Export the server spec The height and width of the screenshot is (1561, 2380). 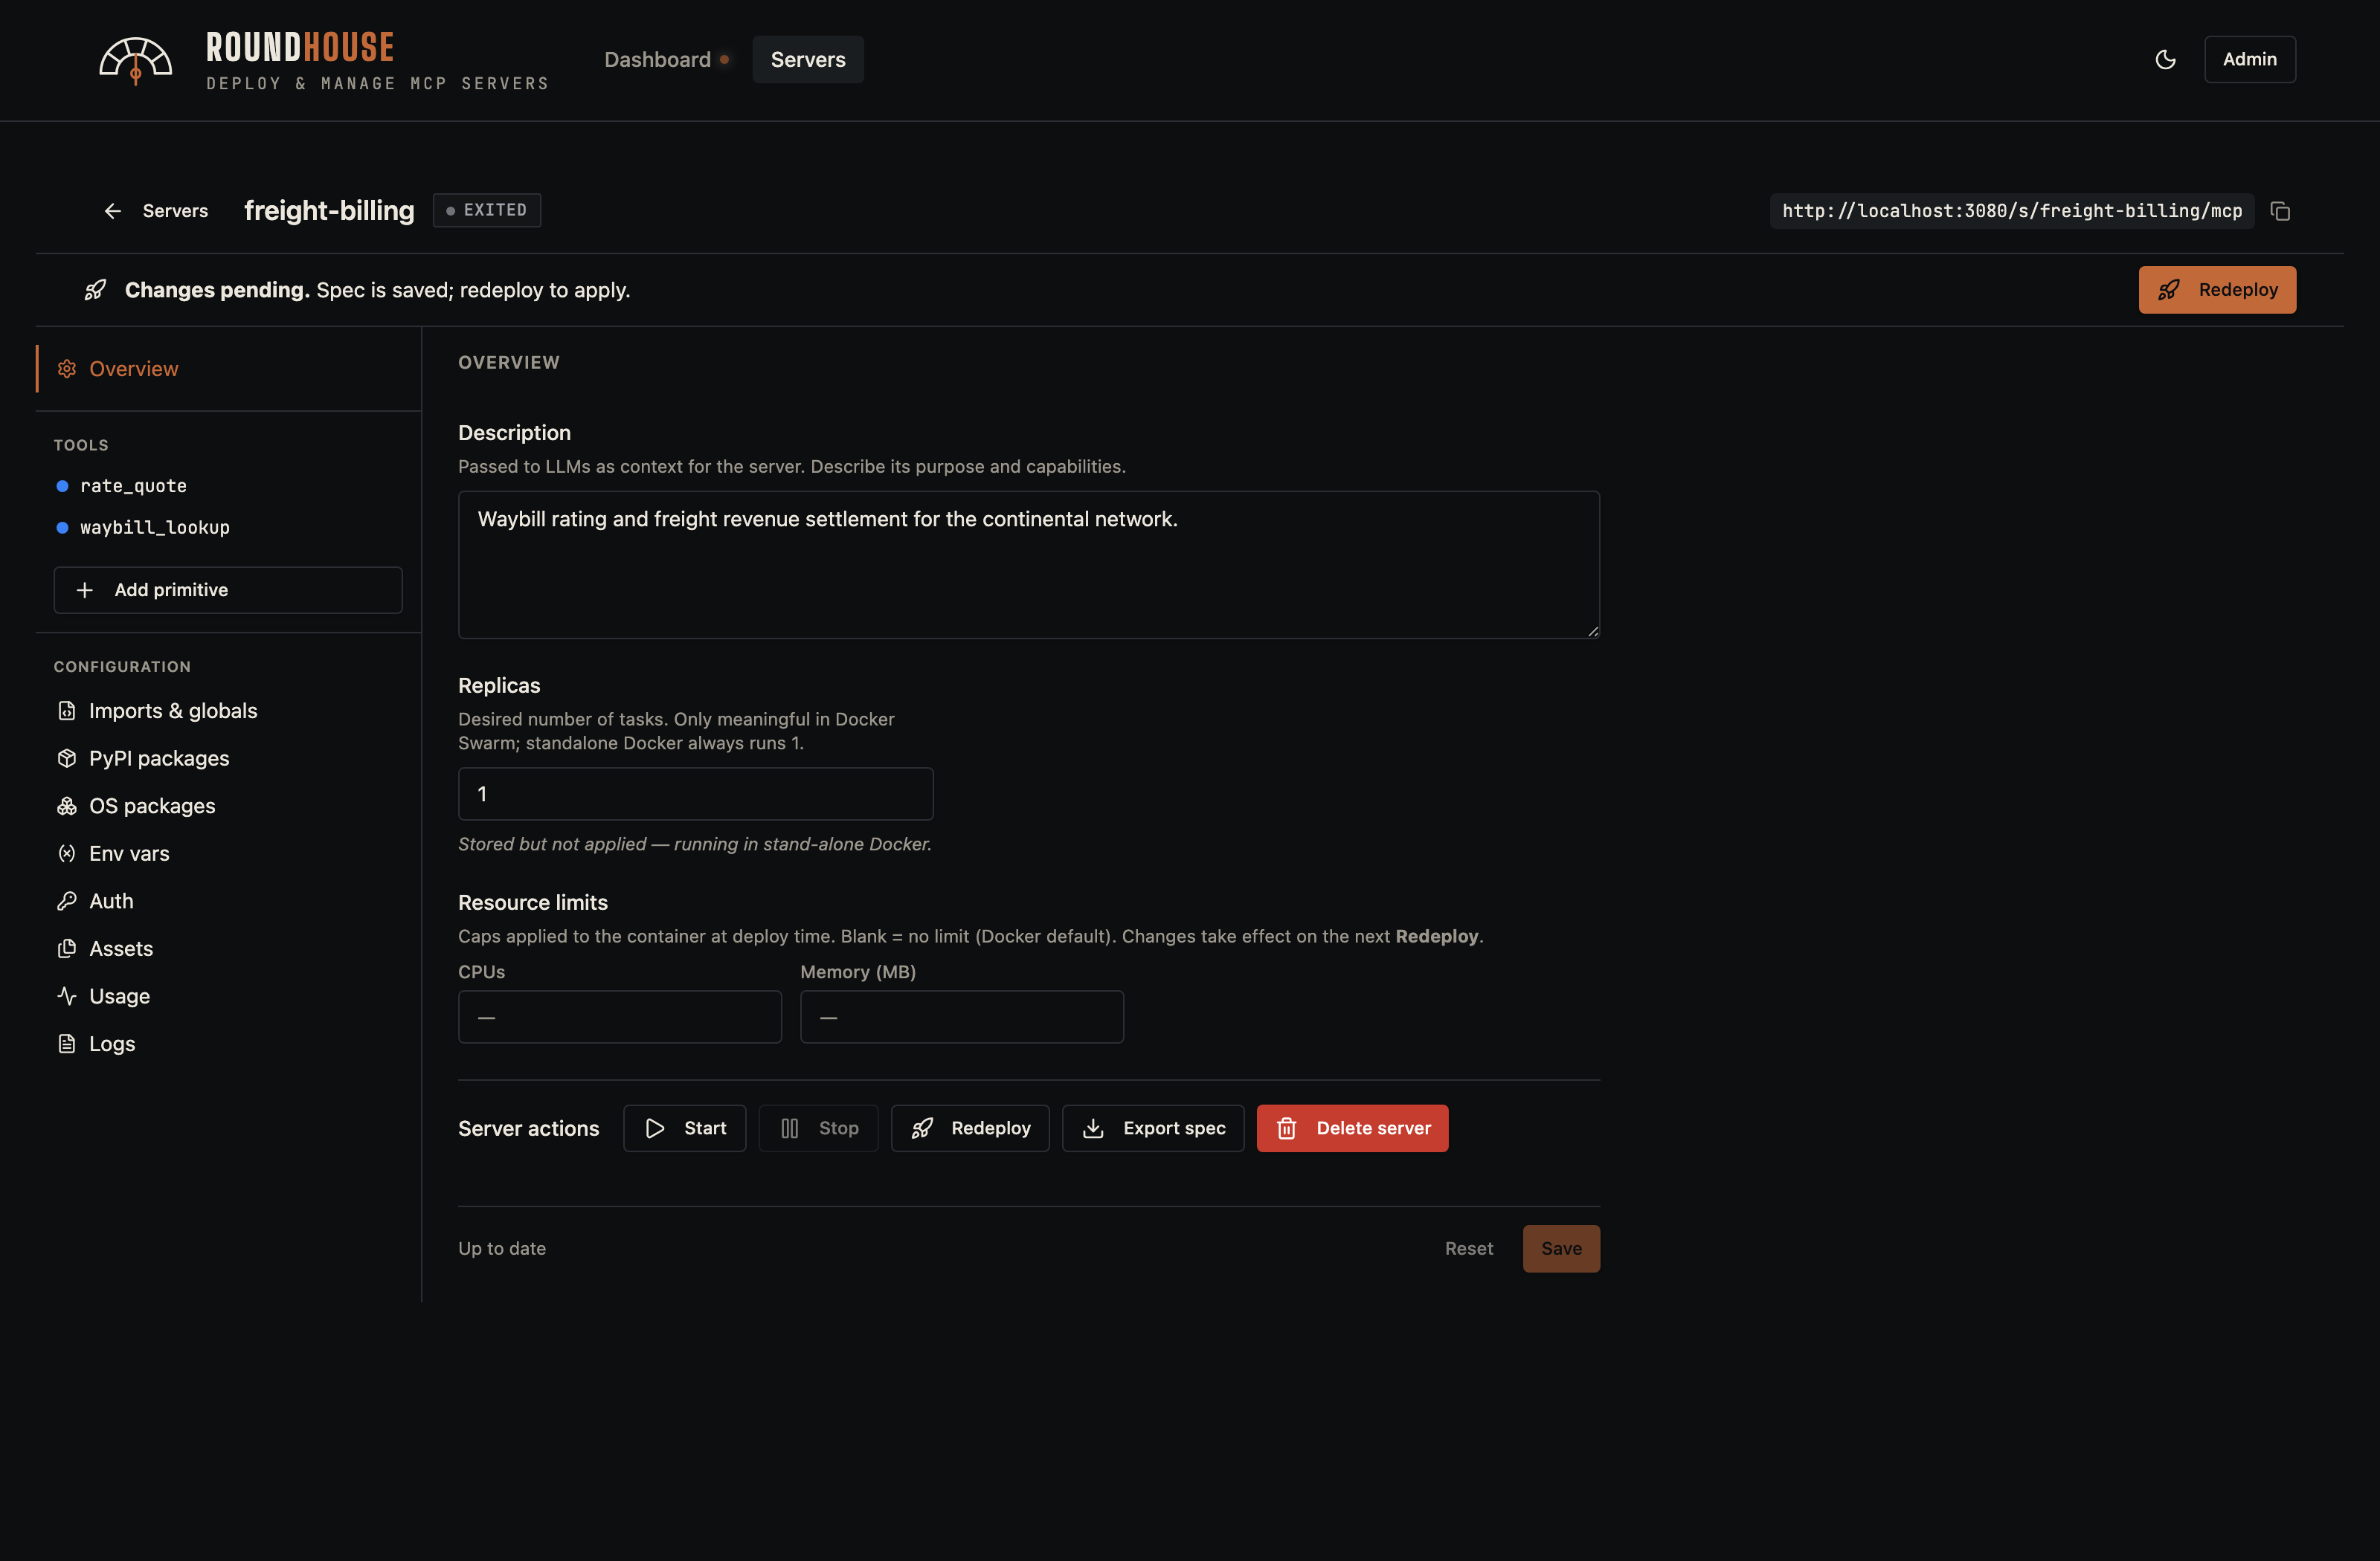point(1153,1128)
